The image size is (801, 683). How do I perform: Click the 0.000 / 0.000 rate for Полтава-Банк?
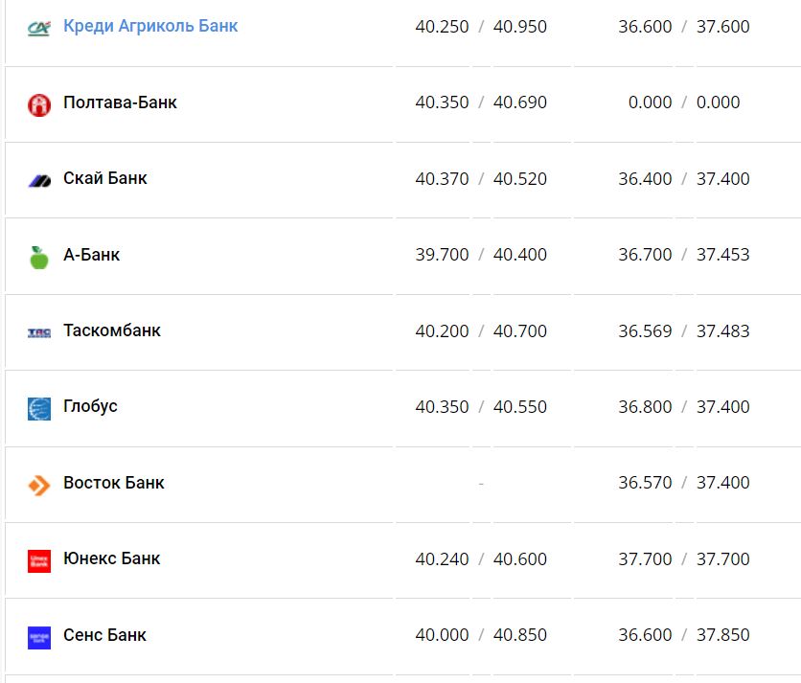coord(684,102)
